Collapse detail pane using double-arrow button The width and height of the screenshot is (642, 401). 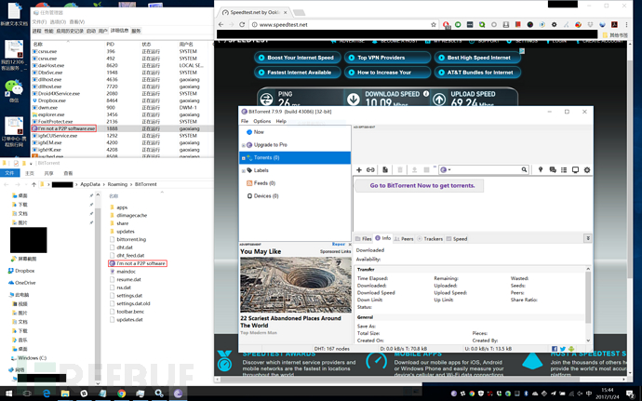click(x=588, y=238)
